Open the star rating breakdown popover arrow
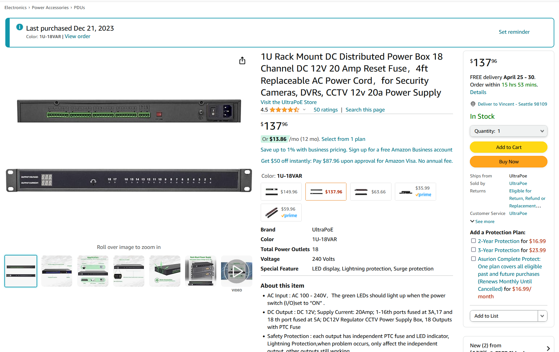559x352 pixels. [x=304, y=110]
